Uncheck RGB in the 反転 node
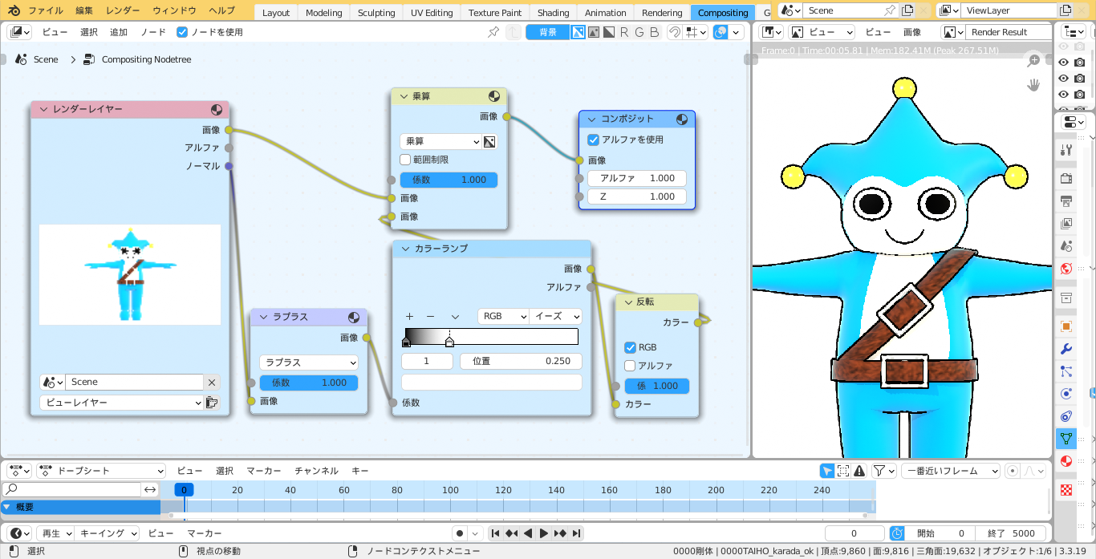The width and height of the screenshot is (1096, 559). tap(630, 348)
